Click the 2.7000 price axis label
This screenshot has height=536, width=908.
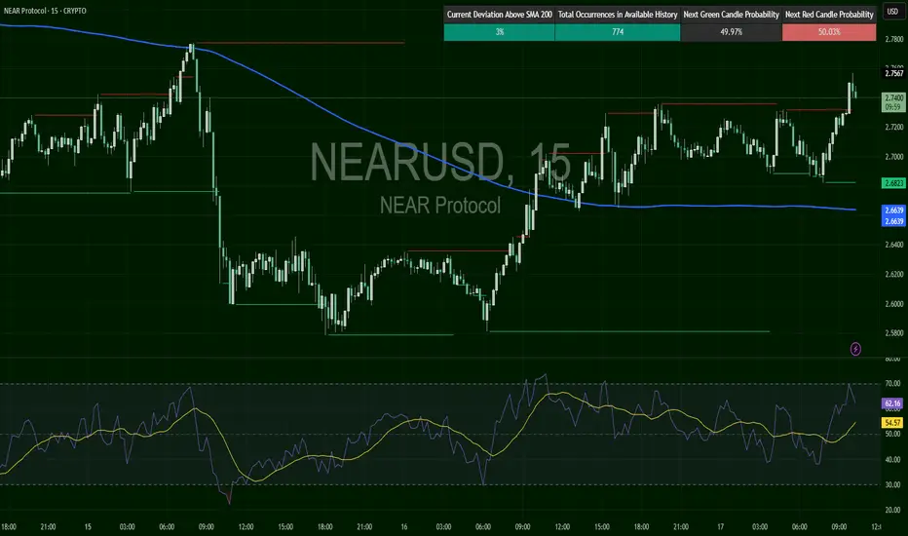coord(894,157)
